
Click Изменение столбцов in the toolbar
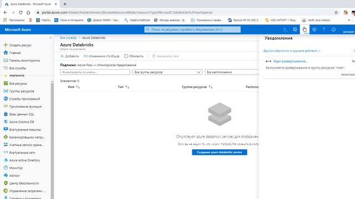(x=102, y=56)
